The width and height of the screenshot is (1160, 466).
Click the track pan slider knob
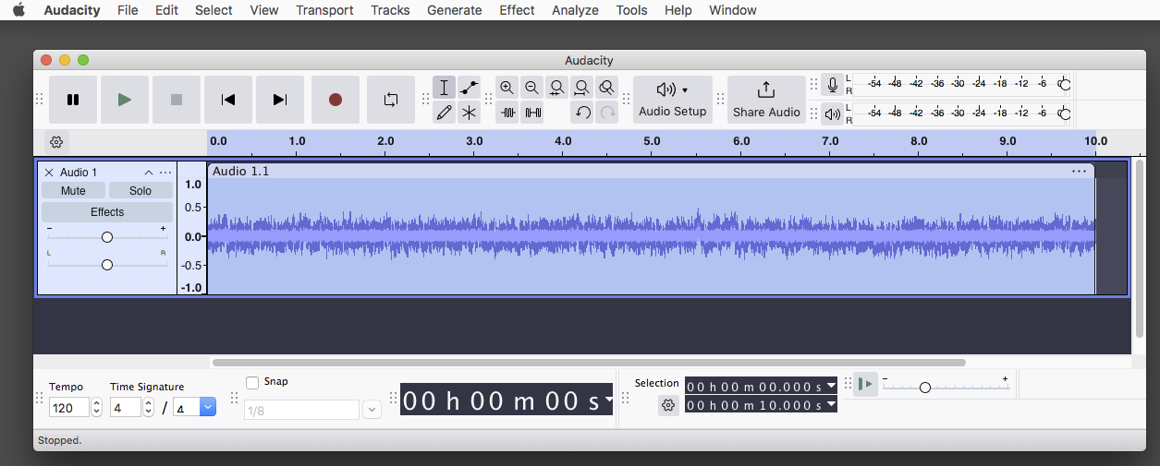(107, 265)
